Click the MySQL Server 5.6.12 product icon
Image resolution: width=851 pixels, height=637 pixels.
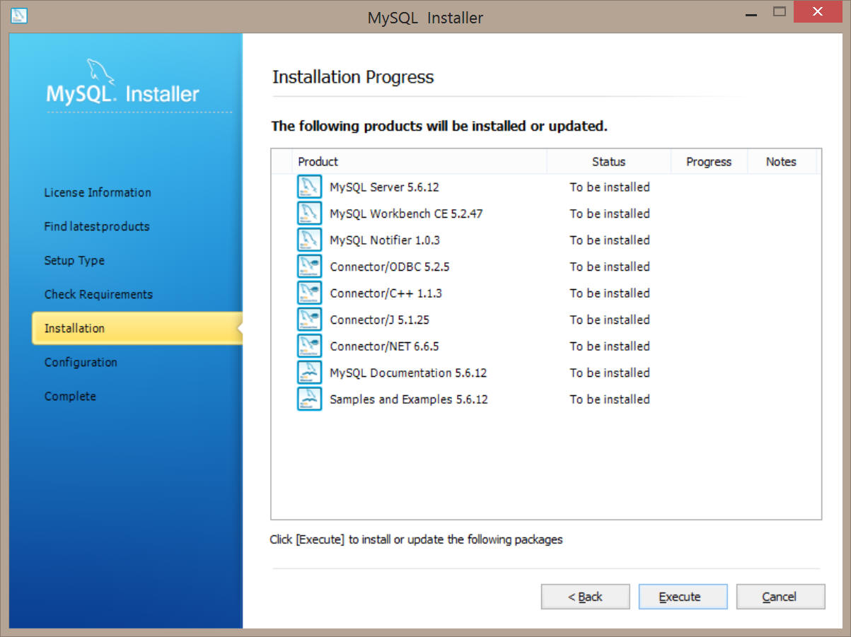[x=309, y=187]
